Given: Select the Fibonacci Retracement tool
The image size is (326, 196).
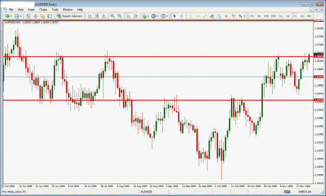Looking at the screenshot, I should click(219, 16).
